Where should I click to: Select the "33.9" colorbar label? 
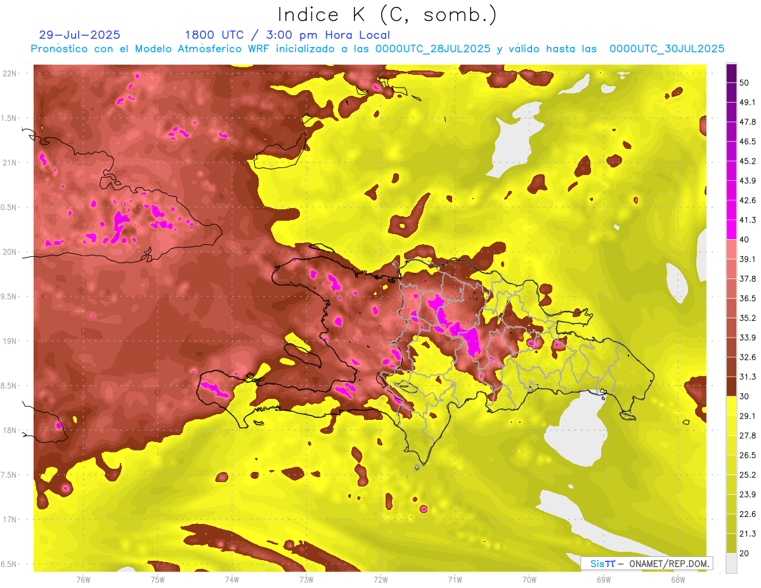click(x=748, y=337)
